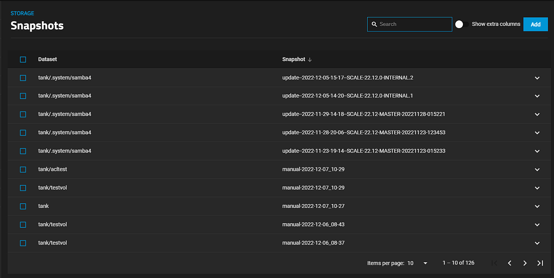Viewport: 554px width, 278px height.
Task: Expand the manual-2022-12-07_10-29 acltest snapshot row
Action: pos(537,169)
